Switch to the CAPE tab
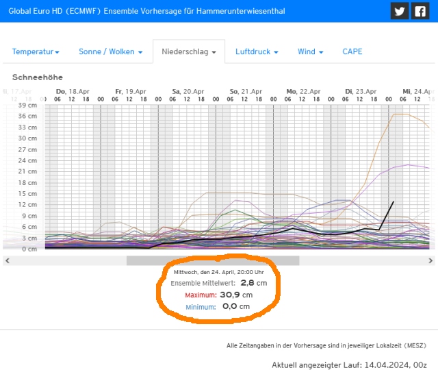This screenshot has height=370, width=438. 352,52
